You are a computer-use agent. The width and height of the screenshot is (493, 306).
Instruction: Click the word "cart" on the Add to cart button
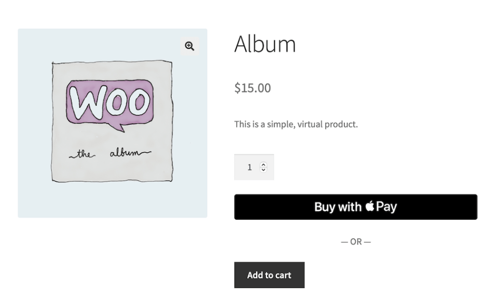283,275
